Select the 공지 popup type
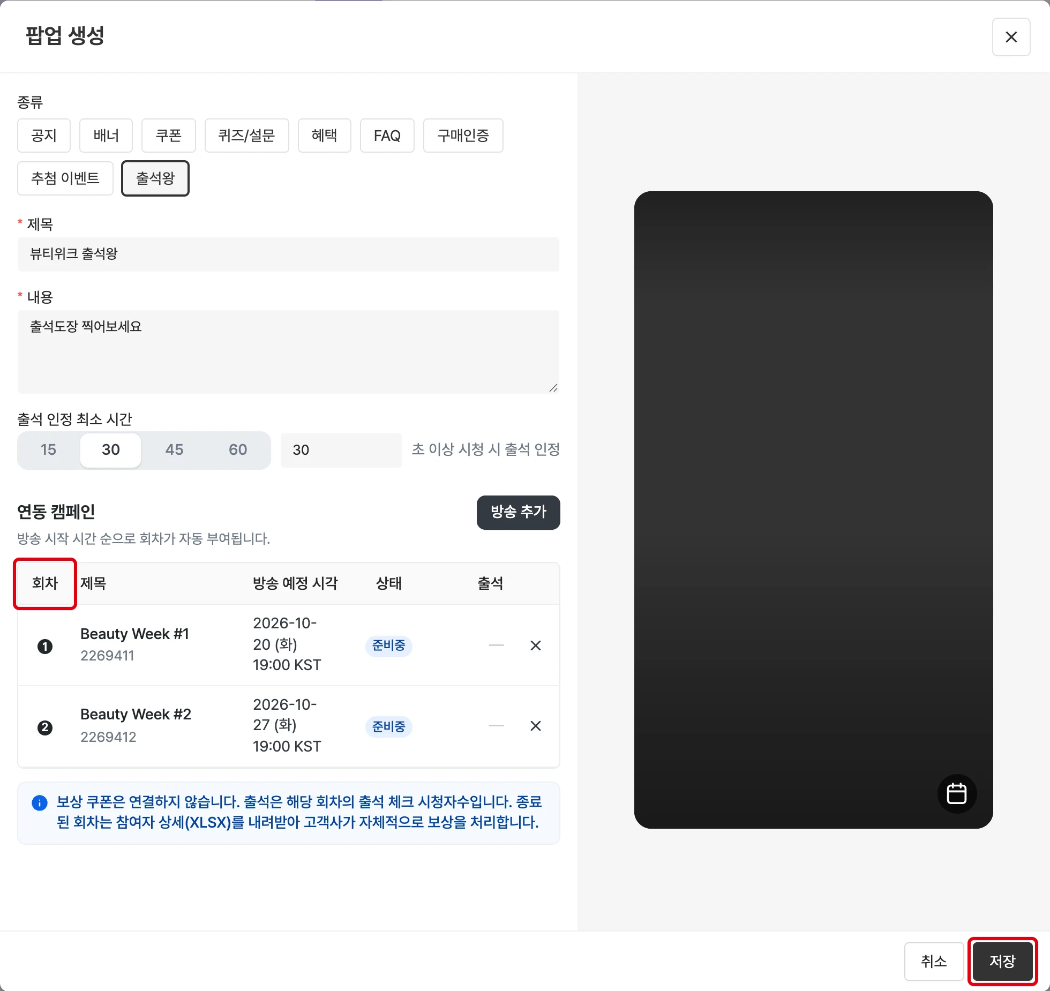The height and width of the screenshot is (991, 1050). [x=44, y=136]
